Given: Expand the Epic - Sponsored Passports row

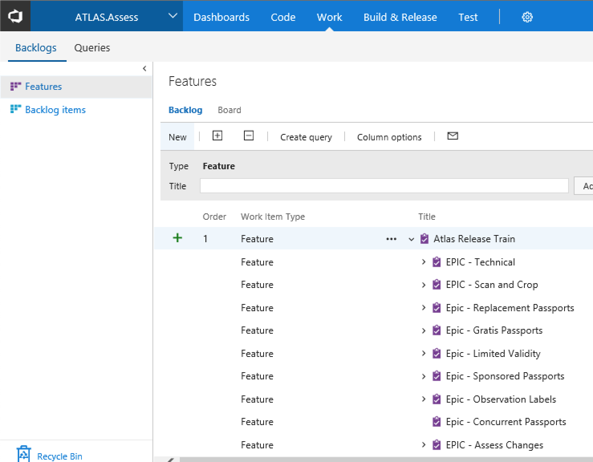Looking at the screenshot, I should click(424, 376).
